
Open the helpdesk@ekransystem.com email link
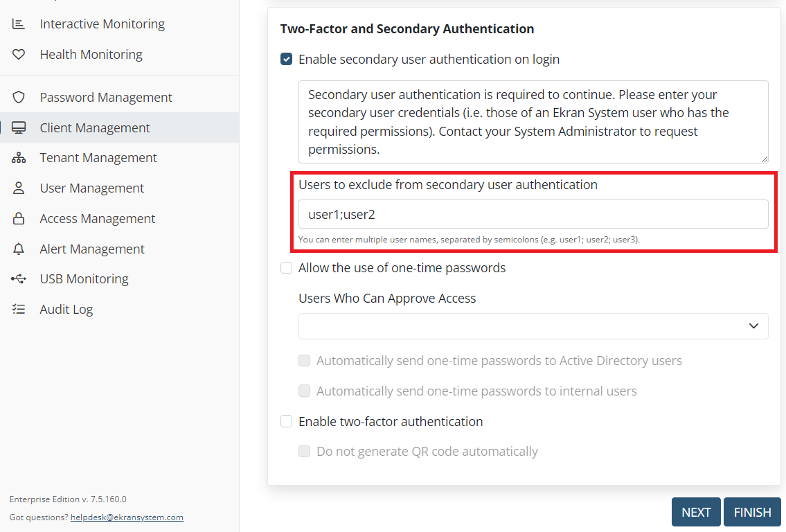coord(127,517)
